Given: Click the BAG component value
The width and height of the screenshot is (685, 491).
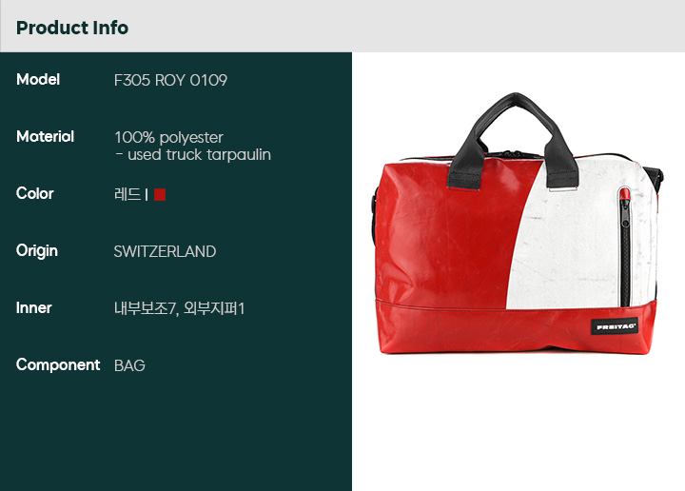Looking at the screenshot, I should click(x=129, y=365).
